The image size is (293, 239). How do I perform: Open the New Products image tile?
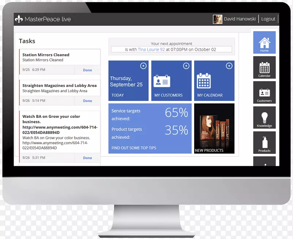[214, 128]
